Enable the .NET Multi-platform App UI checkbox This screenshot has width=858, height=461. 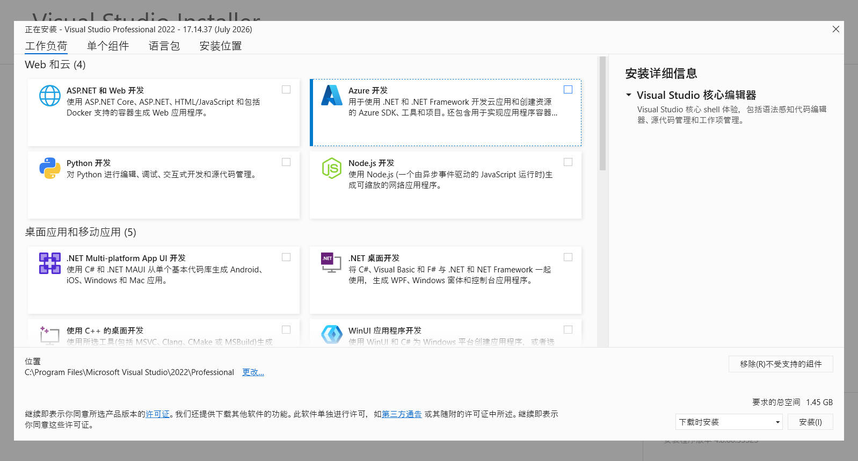click(286, 257)
